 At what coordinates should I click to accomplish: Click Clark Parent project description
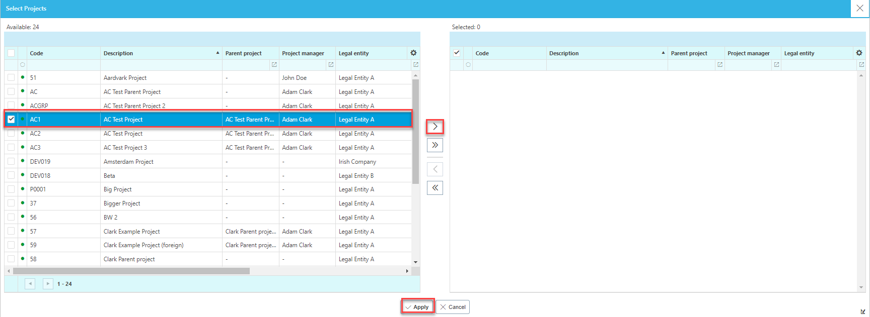pos(129,259)
